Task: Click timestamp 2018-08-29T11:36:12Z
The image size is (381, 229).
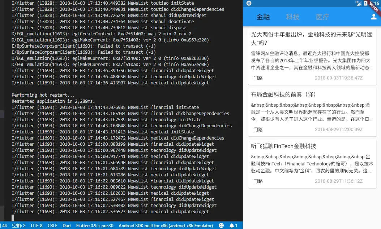Action: (x=339, y=181)
